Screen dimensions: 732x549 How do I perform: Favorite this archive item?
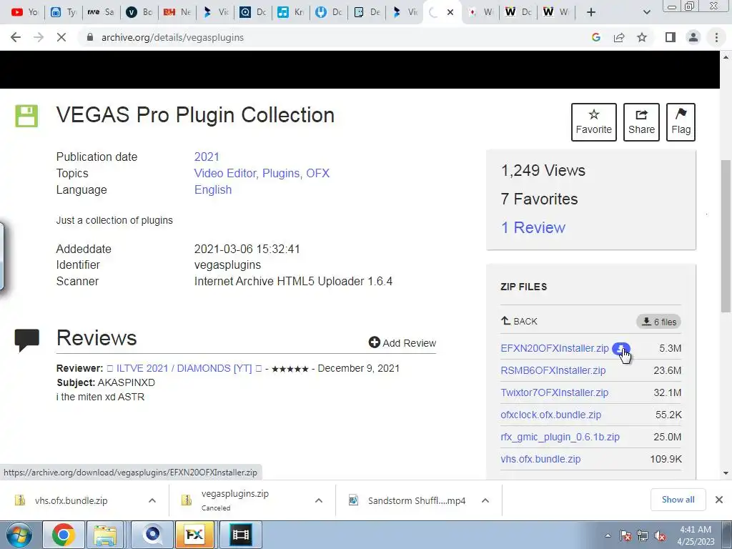coord(594,122)
